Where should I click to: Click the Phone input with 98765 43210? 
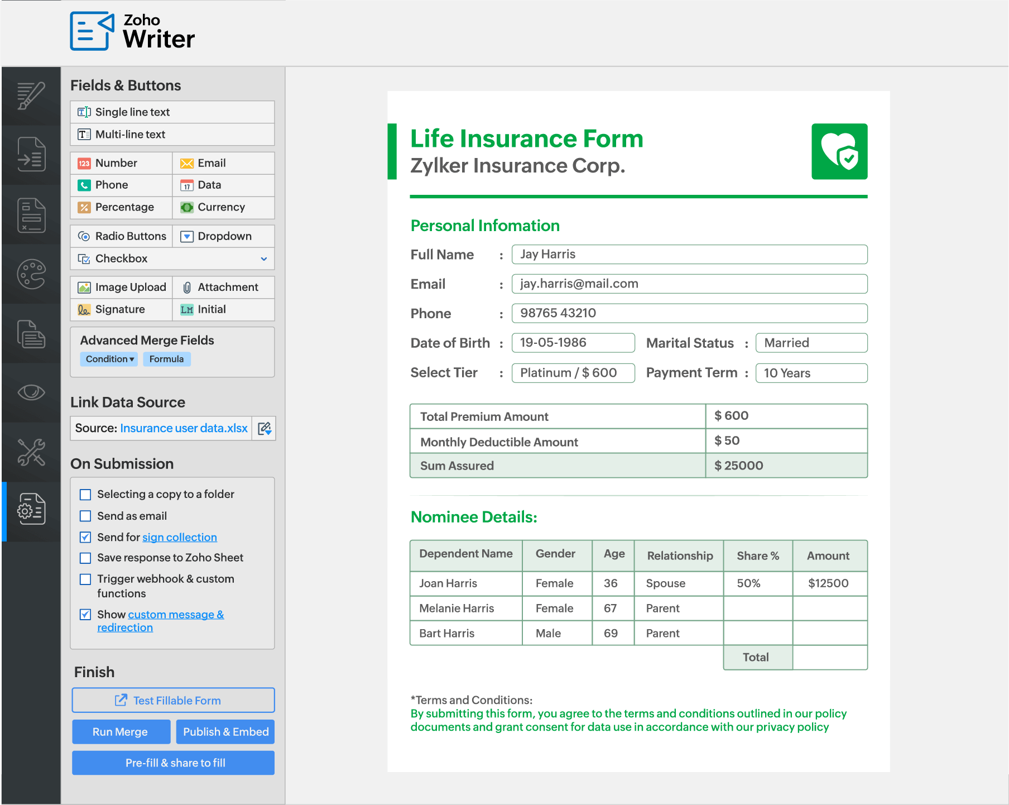[x=690, y=313]
